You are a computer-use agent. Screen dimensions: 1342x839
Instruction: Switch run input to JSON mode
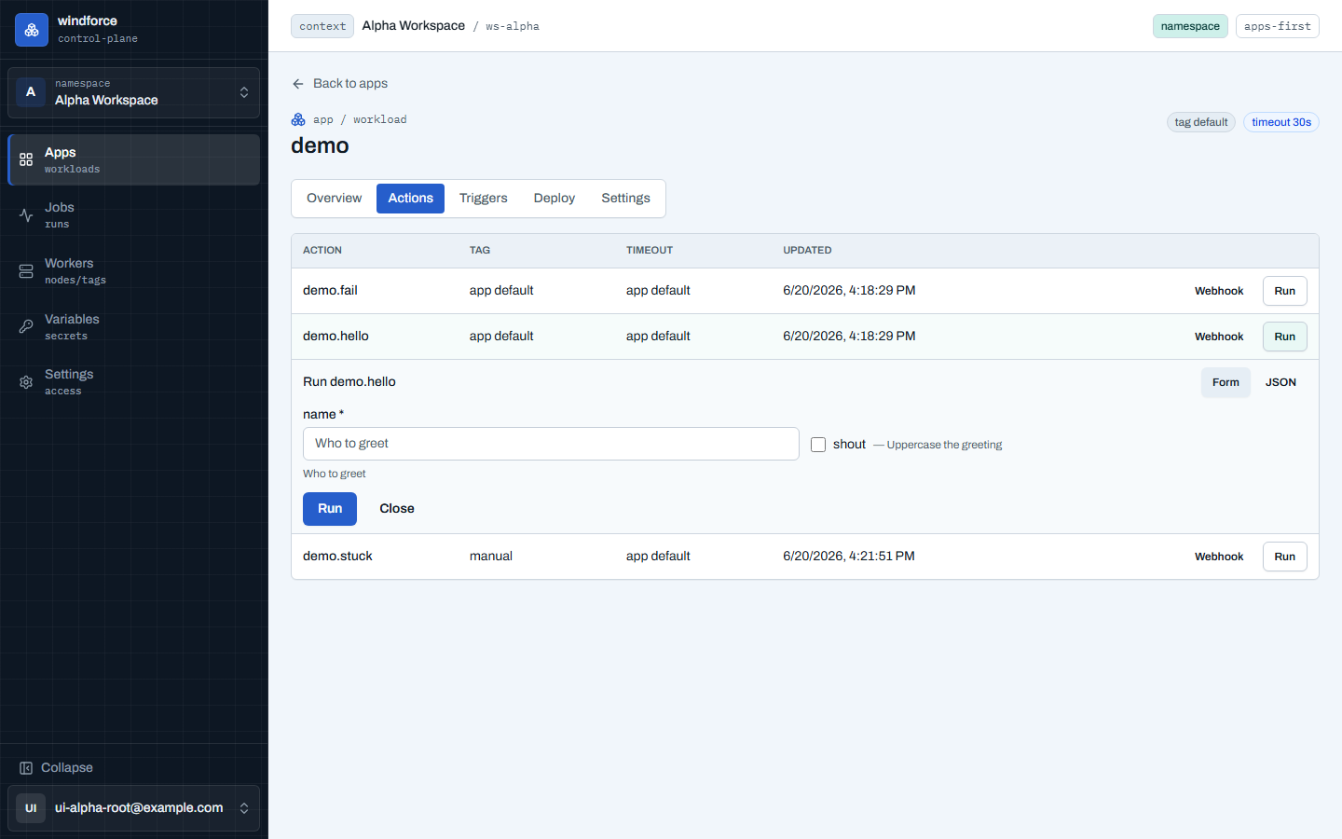pos(1280,382)
